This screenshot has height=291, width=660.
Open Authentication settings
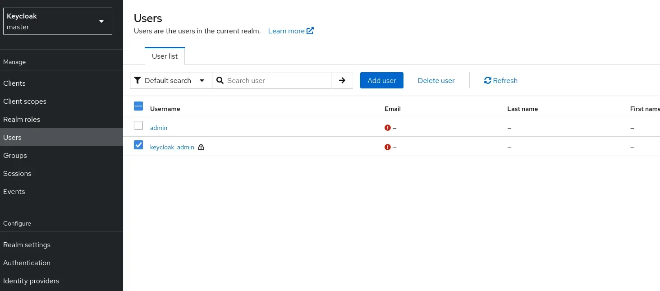[x=61, y=263]
